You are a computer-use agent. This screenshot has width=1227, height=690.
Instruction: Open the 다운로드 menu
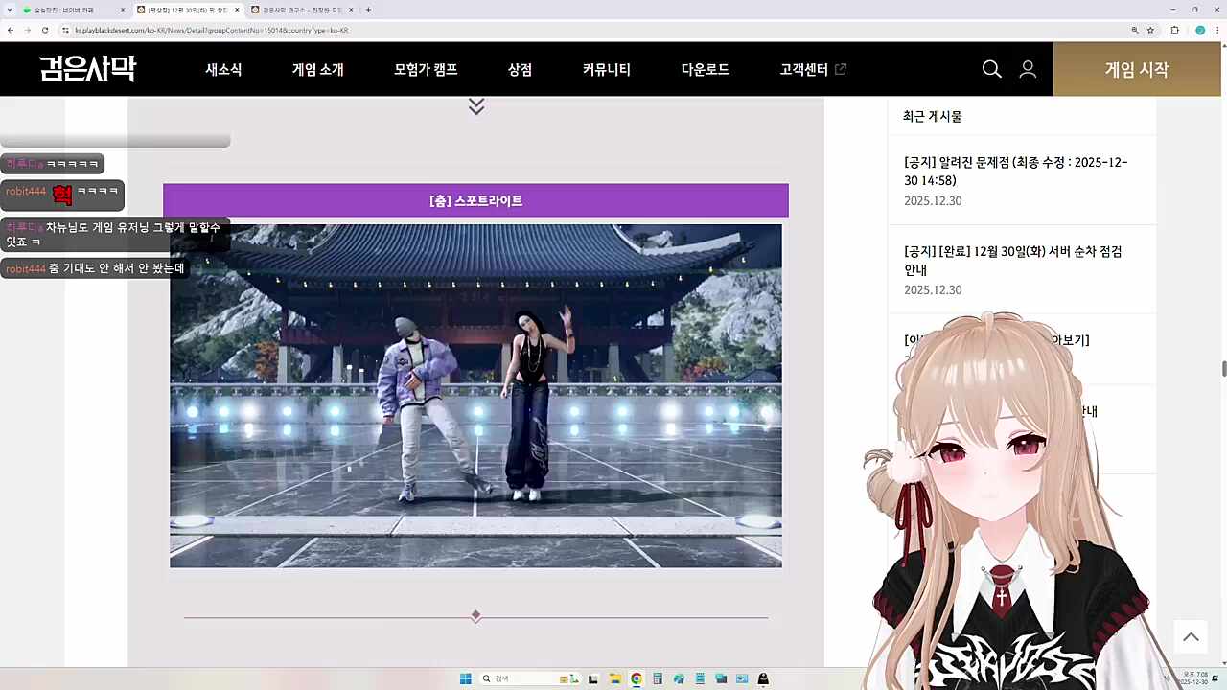point(706,69)
